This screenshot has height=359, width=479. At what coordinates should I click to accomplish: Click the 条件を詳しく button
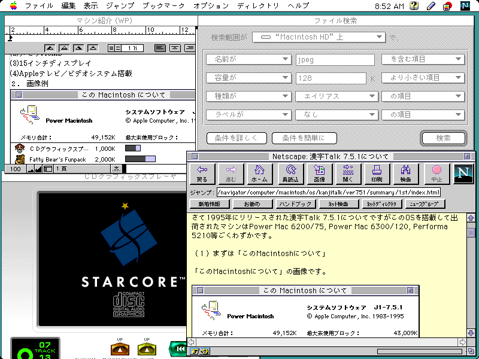tap(237, 138)
